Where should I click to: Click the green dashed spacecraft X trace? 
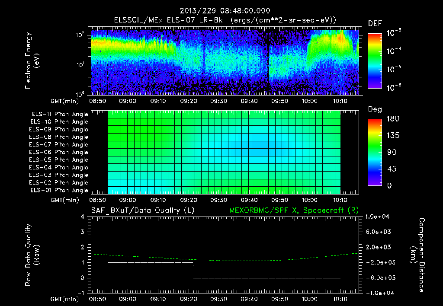(x=225, y=258)
